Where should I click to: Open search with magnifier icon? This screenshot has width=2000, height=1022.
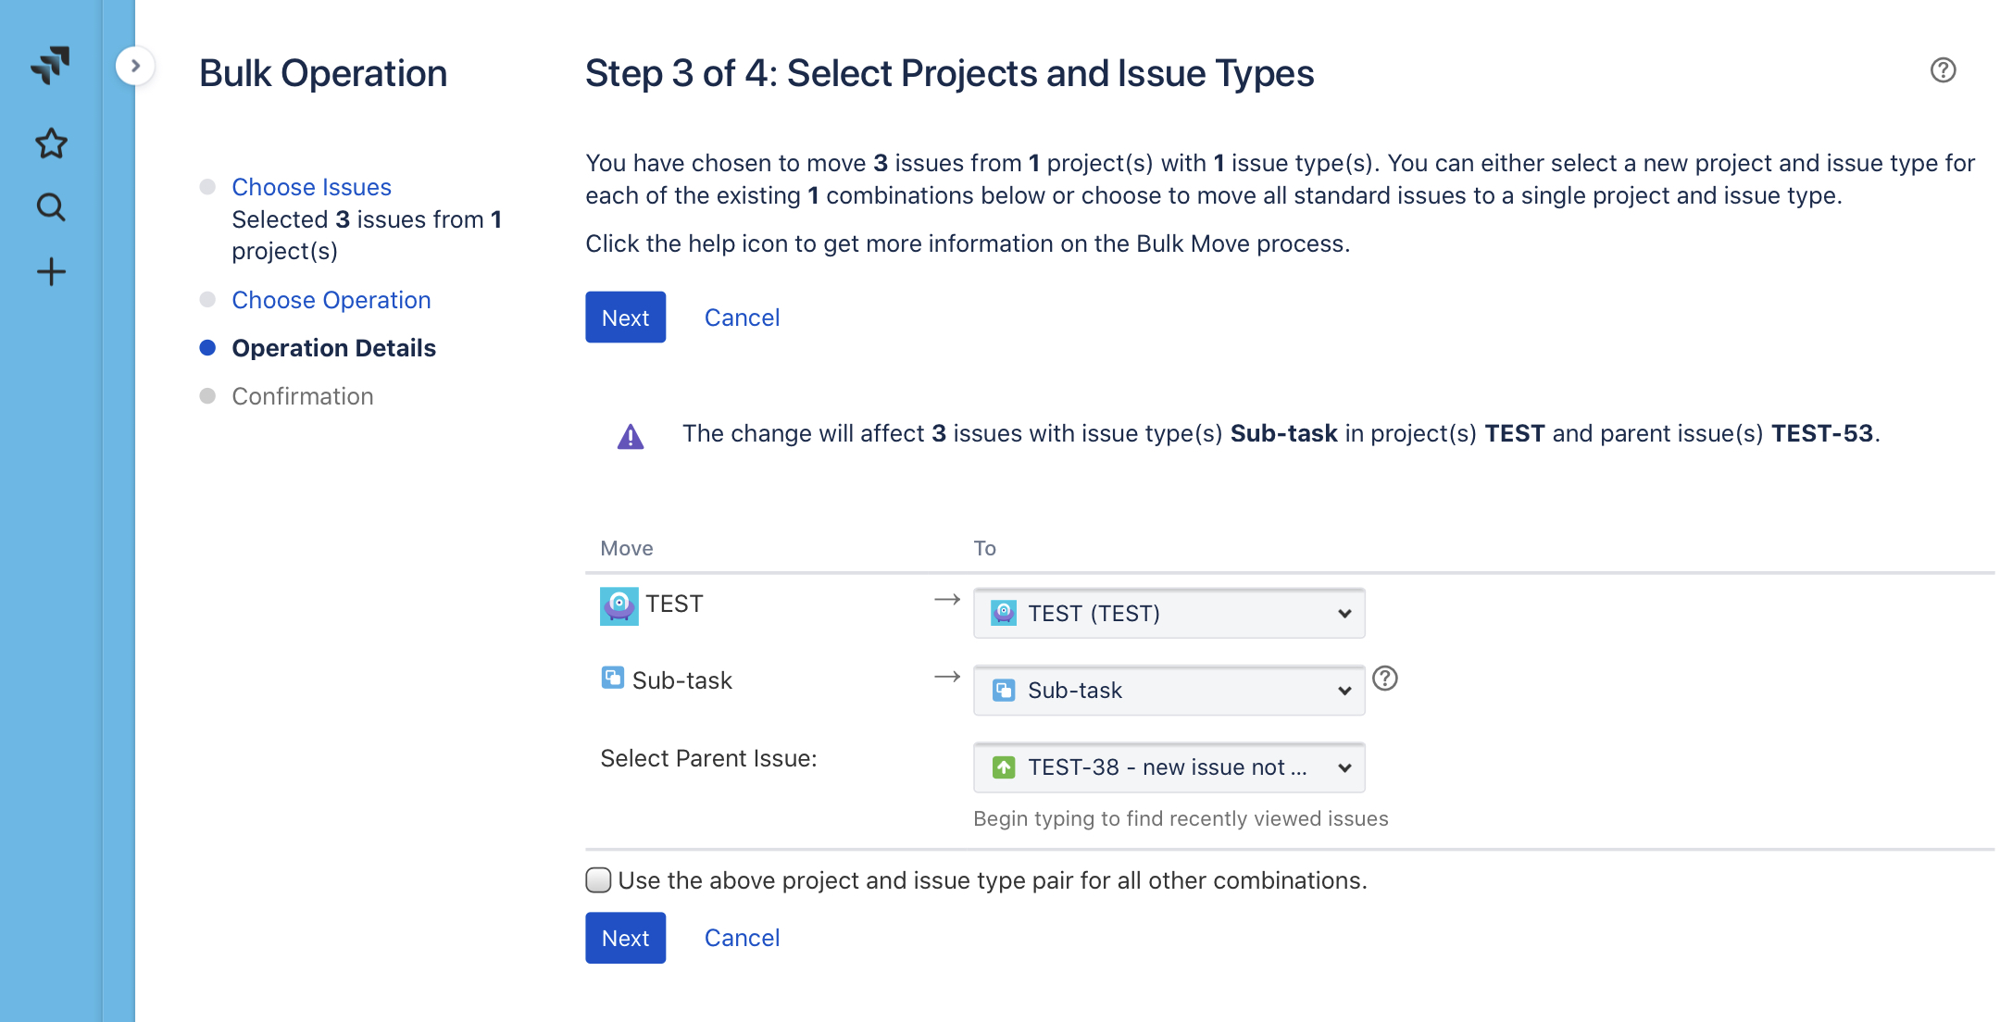click(x=51, y=207)
